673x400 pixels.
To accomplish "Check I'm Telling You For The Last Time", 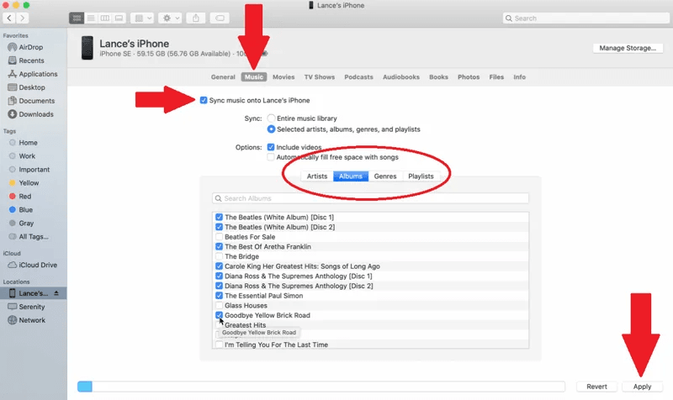I will coord(220,345).
